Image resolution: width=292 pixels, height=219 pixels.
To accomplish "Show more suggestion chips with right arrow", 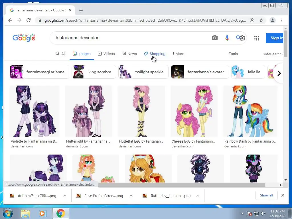I will 279,73.
